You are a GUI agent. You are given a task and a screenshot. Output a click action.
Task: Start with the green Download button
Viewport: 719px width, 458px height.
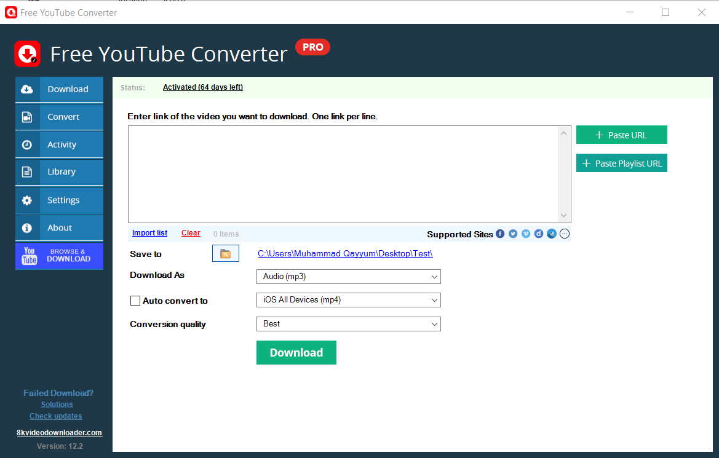pyautogui.click(x=296, y=352)
